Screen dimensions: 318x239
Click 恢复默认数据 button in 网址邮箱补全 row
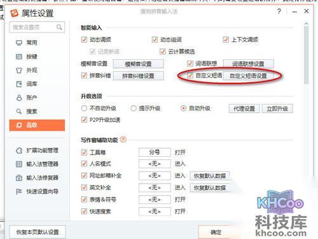click(210, 176)
